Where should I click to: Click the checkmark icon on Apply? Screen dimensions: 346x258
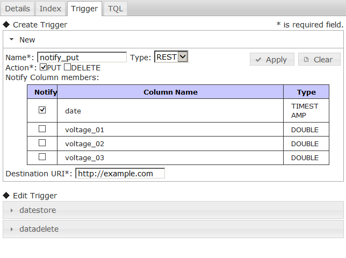tap(258, 60)
